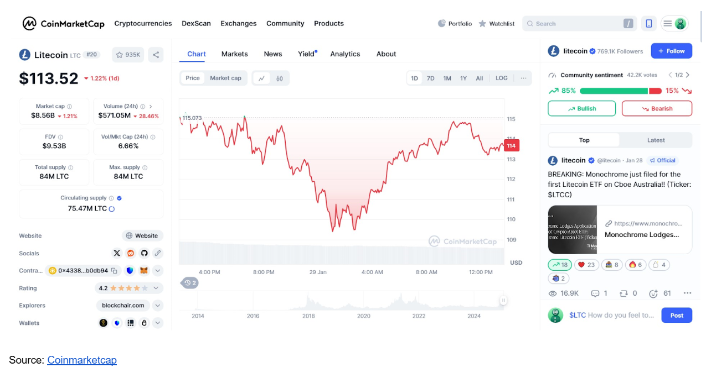This screenshot has height=373, width=711.
Task: Toggle the LOG scale on the chart
Action: (x=501, y=78)
